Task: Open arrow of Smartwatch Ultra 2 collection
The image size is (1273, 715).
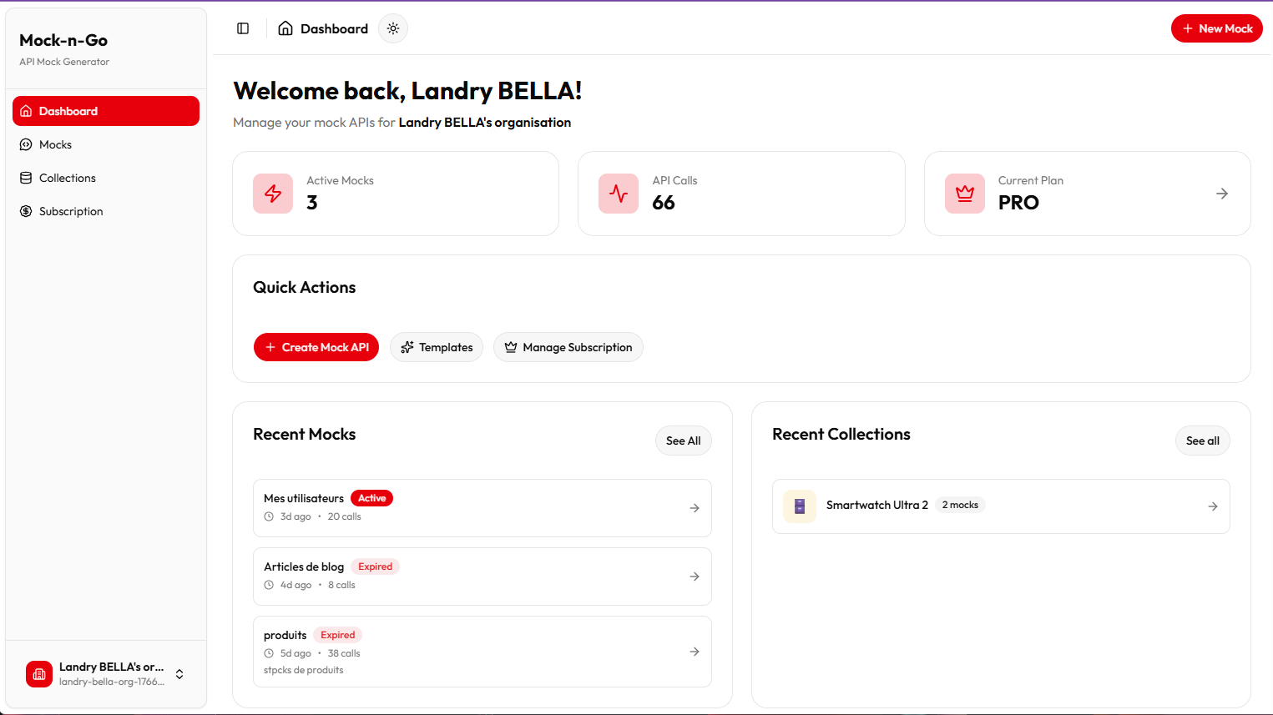Action: click(x=1213, y=506)
